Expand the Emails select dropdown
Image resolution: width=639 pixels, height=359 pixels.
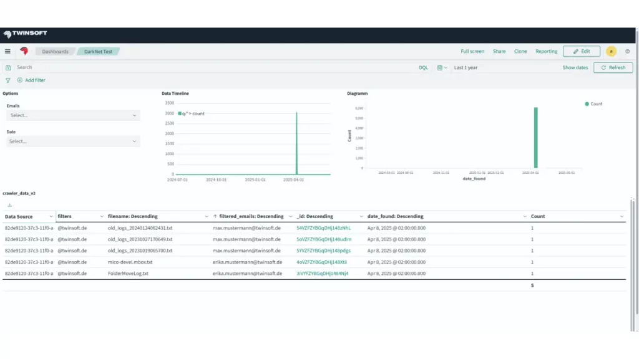click(73, 115)
